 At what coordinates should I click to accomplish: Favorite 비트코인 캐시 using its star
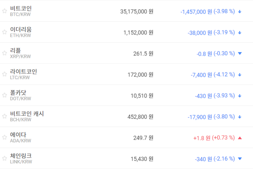tap(4, 116)
